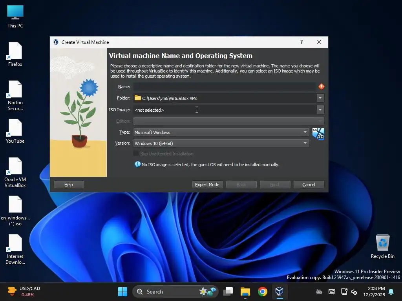Click the Windows 10 64-bit OS badge icon
The width and height of the screenshot is (402, 301).
[x=318, y=134]
